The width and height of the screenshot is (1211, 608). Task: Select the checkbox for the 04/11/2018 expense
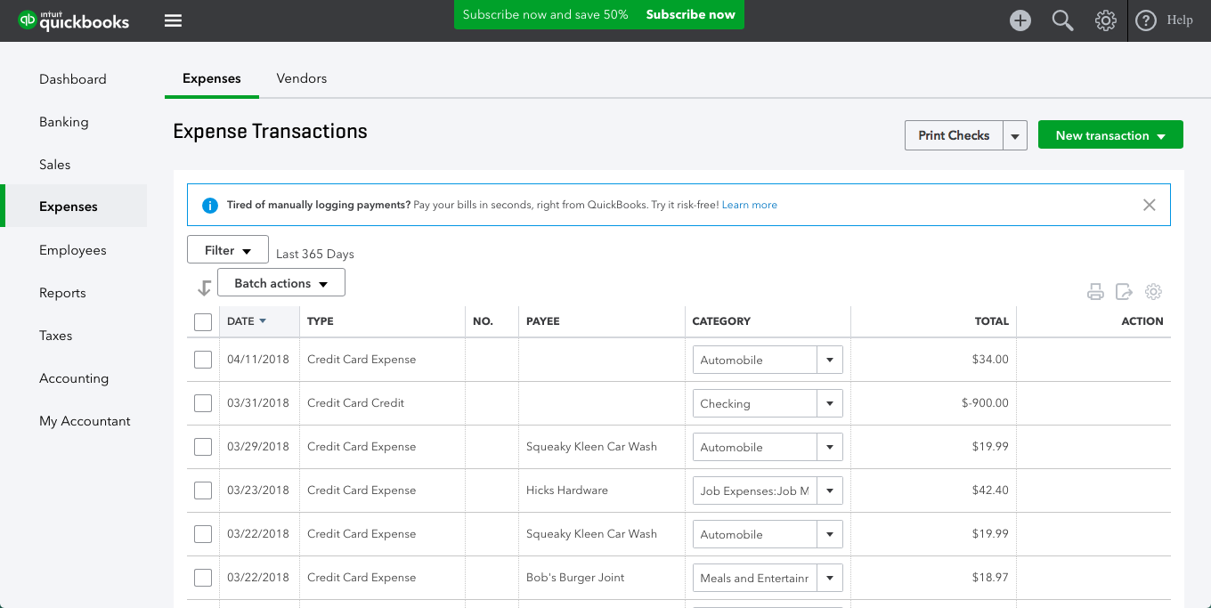point(202,359)
